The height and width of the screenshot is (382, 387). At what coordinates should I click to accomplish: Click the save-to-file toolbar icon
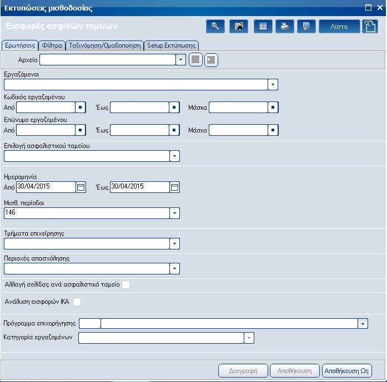(x=239, y=26)
